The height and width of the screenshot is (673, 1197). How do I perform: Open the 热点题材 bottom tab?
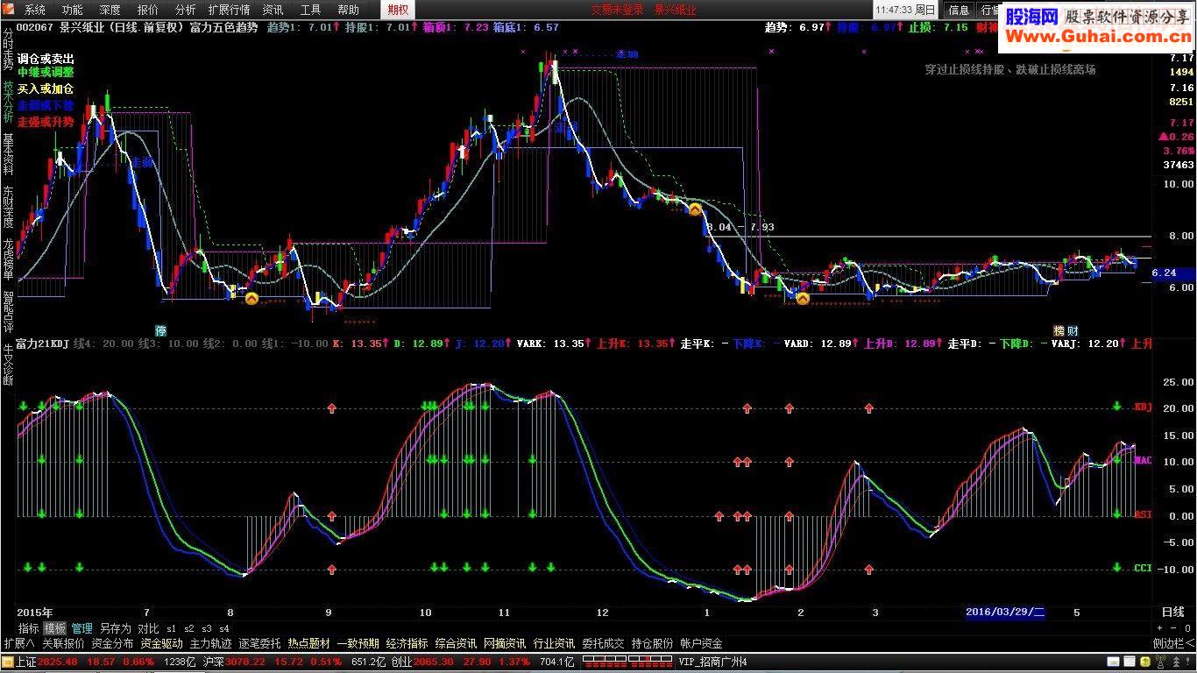click(x=308, y=644)
